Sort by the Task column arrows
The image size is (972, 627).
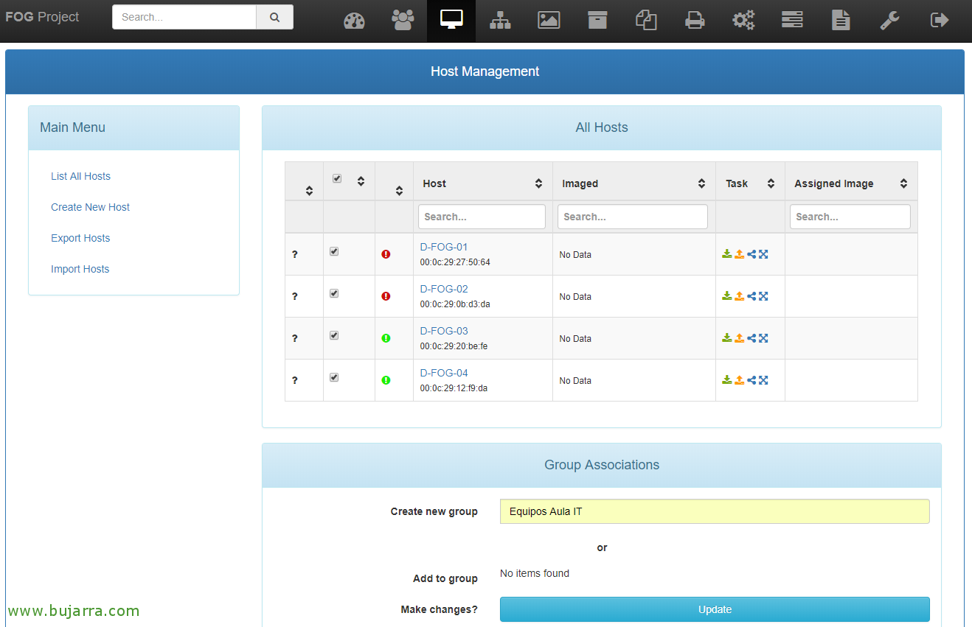771,183
